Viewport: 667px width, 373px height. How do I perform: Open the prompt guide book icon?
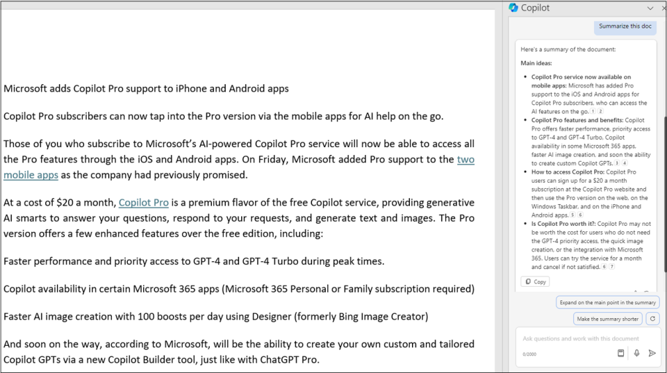point(620,353)
